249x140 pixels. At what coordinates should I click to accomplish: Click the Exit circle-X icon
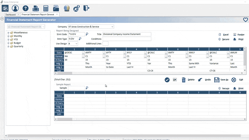pos(234,80)
